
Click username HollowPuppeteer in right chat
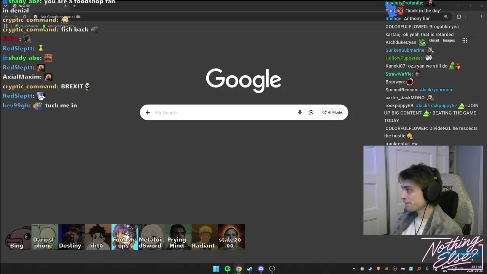tap(404, 58)
